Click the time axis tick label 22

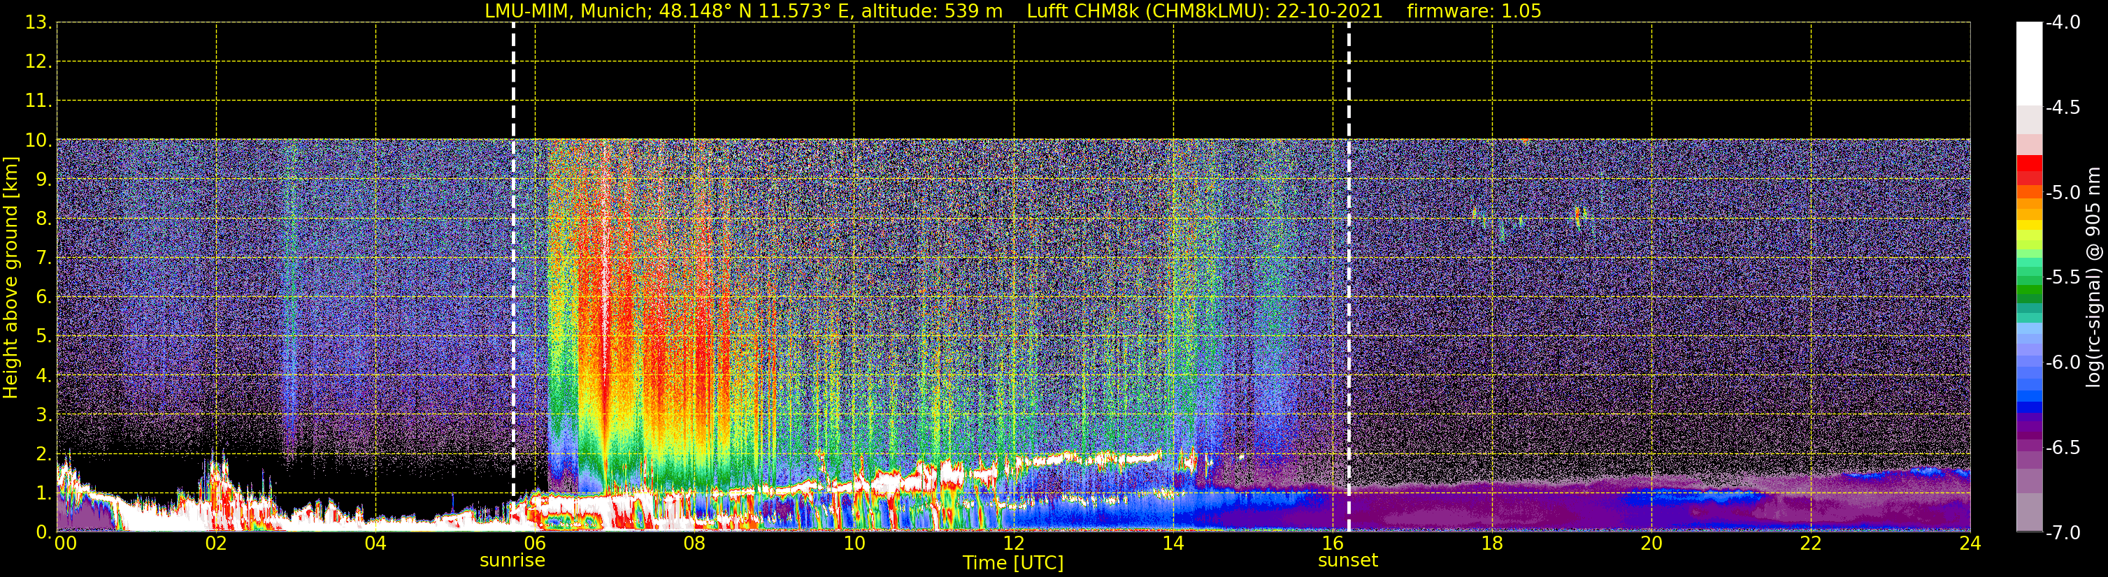(x=1811, y=543)
